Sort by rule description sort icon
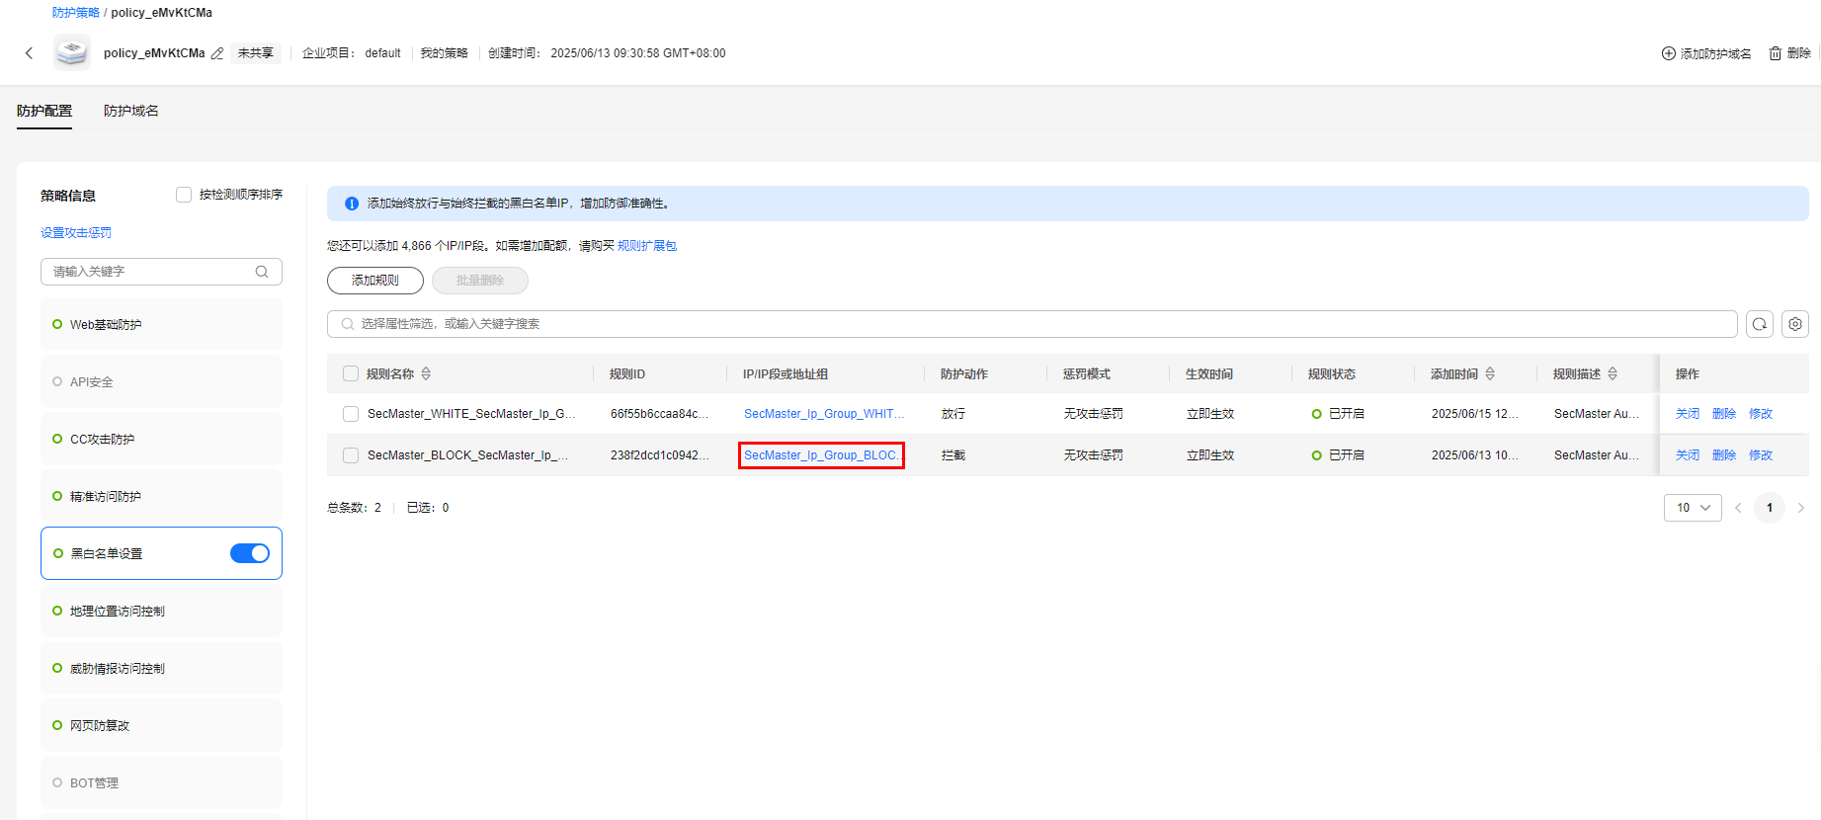Image resolution: width=1821 pixels, height=820 pixels. click(1613, 373)
